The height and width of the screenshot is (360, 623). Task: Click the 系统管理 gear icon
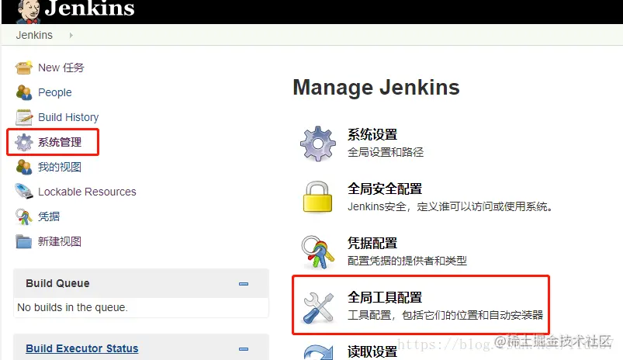pyautogui.click(x=24, y=142)
